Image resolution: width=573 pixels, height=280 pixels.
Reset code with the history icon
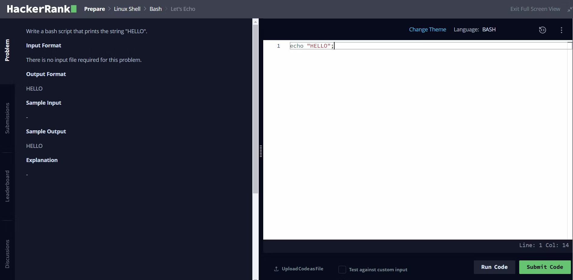542,30
